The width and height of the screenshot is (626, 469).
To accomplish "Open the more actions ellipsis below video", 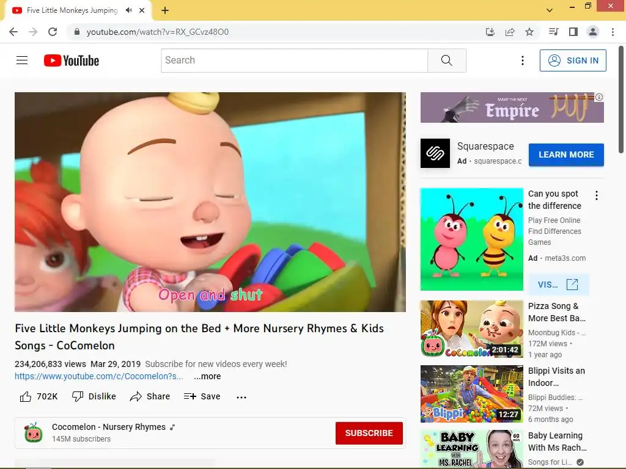I will coord(241,397).
